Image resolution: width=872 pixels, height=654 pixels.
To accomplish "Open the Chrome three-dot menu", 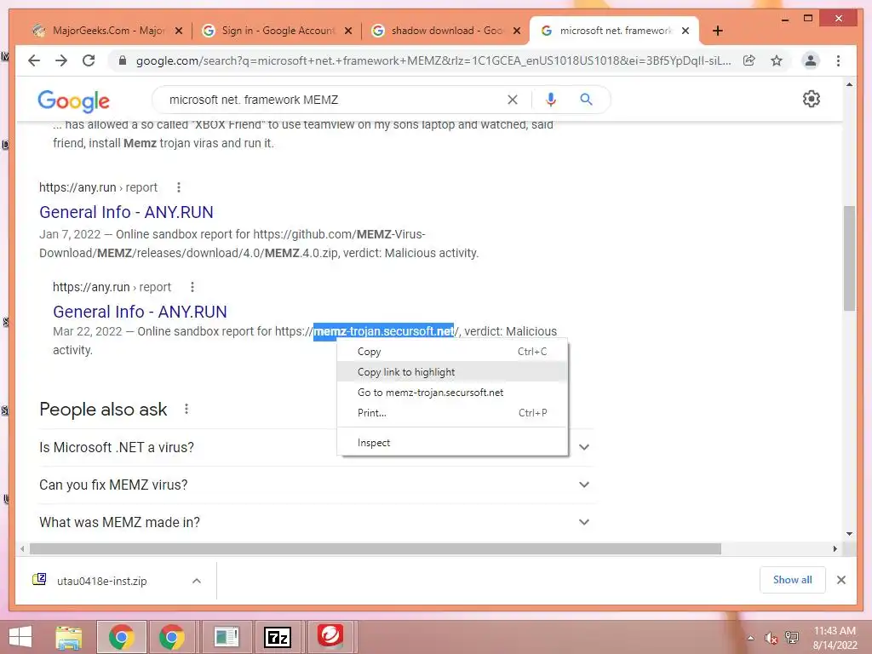I will [x=838, y=60].
